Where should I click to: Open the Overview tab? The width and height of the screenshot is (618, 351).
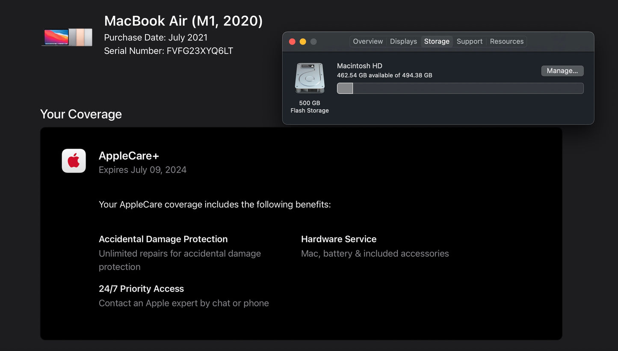tap(367, 41)
